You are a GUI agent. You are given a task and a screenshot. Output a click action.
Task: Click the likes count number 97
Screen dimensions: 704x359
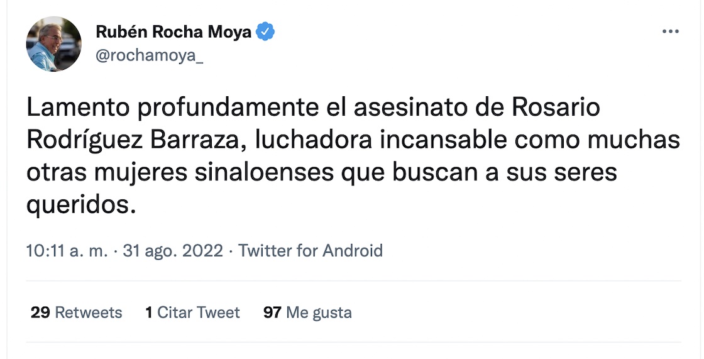coord(272,312)
